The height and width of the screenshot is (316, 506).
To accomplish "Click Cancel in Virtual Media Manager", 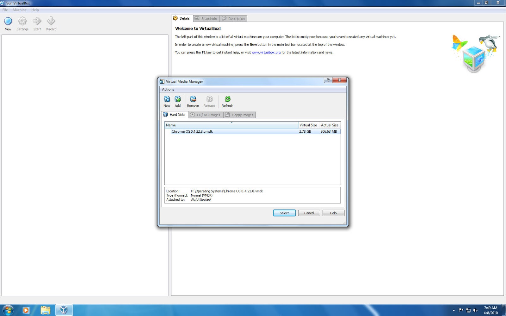I will tap(309, 213).
